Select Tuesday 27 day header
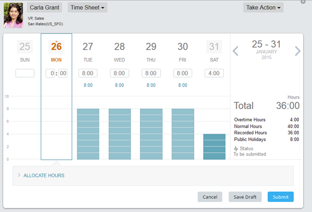The image size is (312, 212). (x=88, y=51)
